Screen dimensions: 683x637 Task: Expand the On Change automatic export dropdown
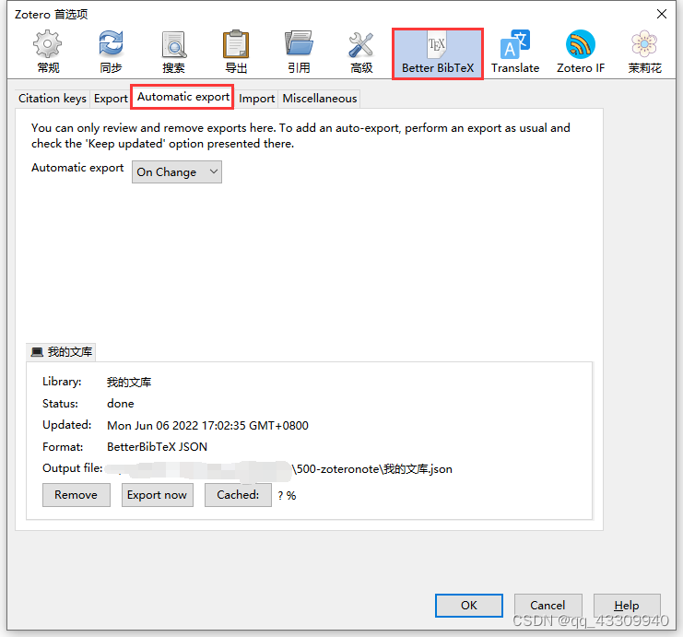pos(177,172)
